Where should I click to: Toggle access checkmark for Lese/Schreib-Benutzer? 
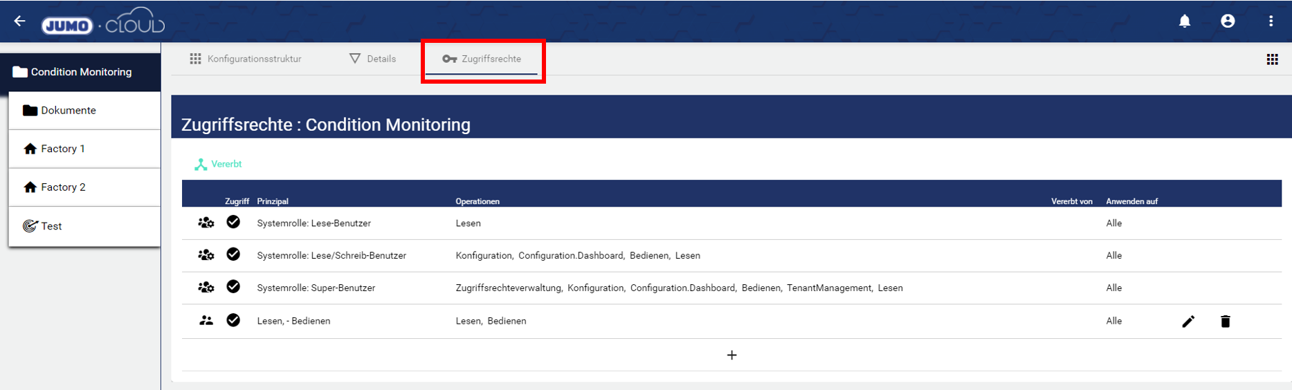coord(233,254)
